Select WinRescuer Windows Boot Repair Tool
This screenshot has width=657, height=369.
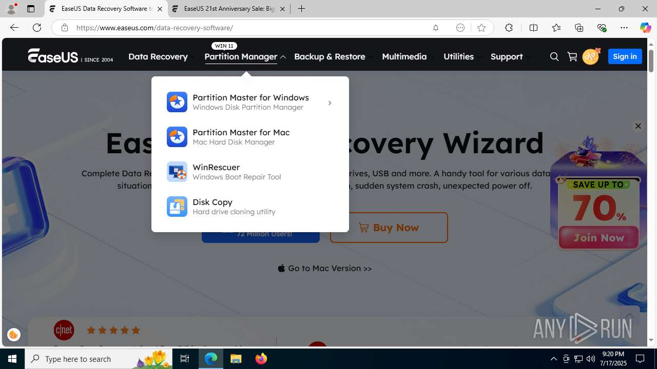(x=250, y=172)
